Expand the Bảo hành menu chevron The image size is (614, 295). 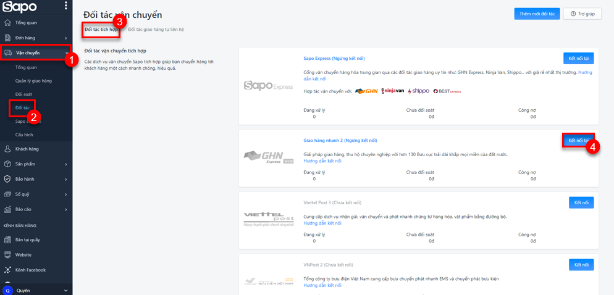[65, 179]
